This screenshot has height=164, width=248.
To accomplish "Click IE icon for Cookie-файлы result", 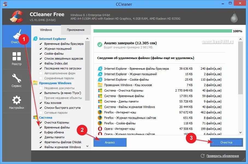I will tap(100, 80).
